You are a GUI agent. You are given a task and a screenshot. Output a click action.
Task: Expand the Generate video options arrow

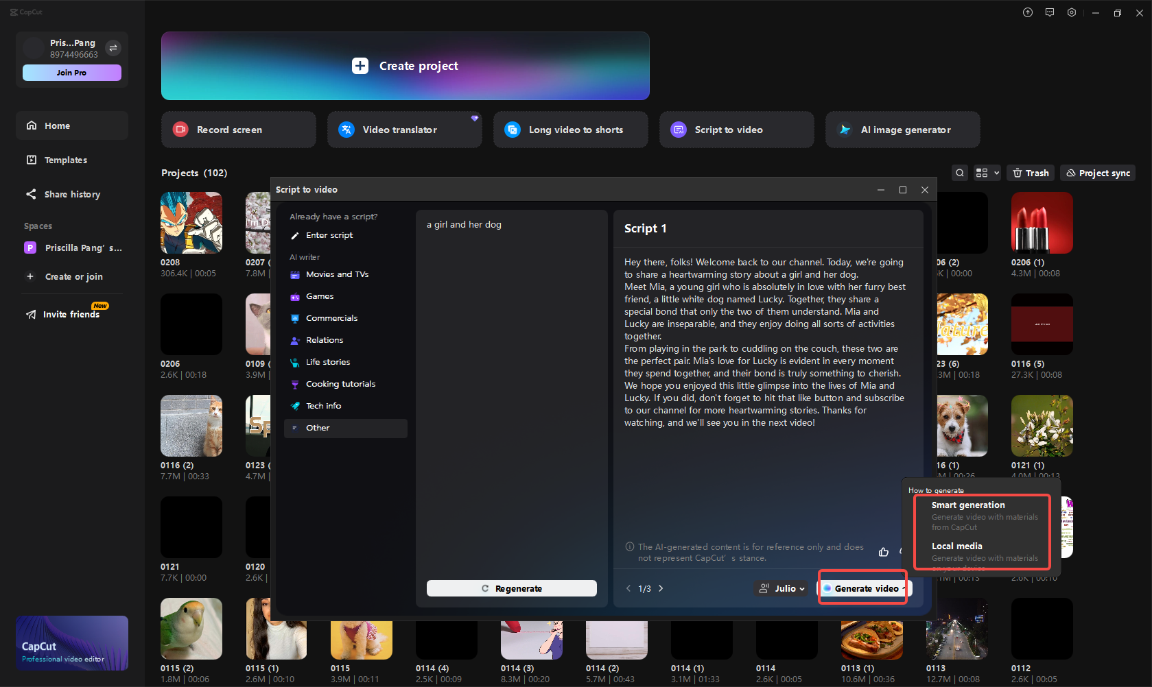pos(903,588)
